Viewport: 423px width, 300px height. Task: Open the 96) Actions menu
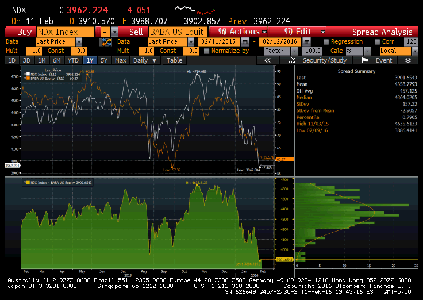tap(239, 32)
